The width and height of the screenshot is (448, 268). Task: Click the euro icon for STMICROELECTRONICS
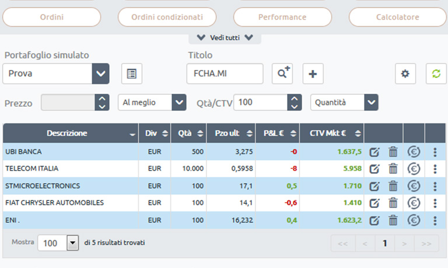(x=414, y=186)
